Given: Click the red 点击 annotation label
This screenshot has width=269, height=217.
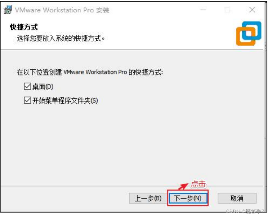Looking at the screenshot, I should point(198,184).
